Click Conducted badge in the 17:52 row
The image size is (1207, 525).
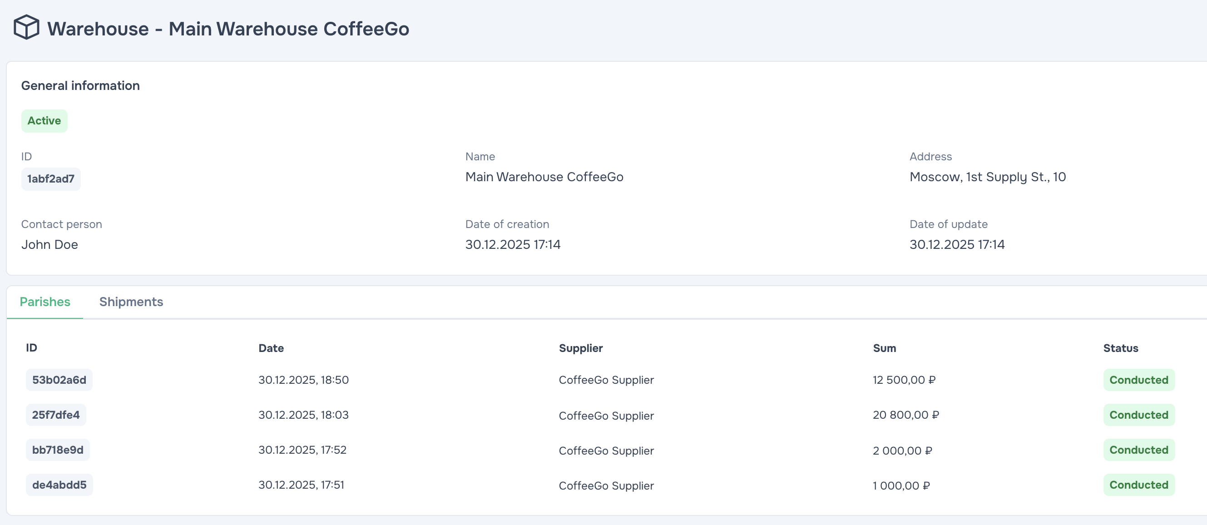pyautogui.click(x=1138, y=450)
